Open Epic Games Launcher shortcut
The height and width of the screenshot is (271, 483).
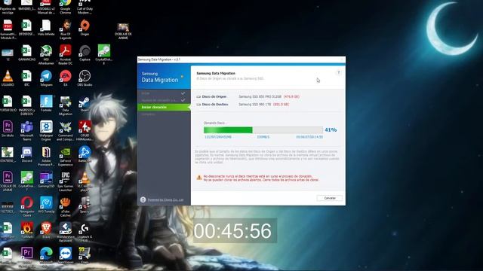point(66,181)
